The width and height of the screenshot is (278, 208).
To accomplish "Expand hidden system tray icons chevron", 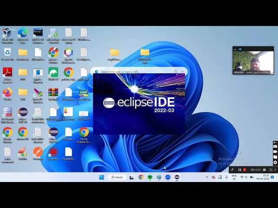I will point(207,177).
